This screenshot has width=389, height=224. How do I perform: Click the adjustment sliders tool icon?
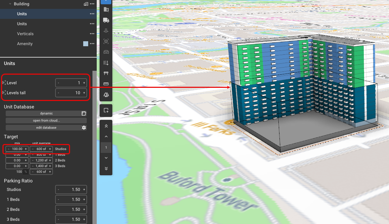click(106, 63)
